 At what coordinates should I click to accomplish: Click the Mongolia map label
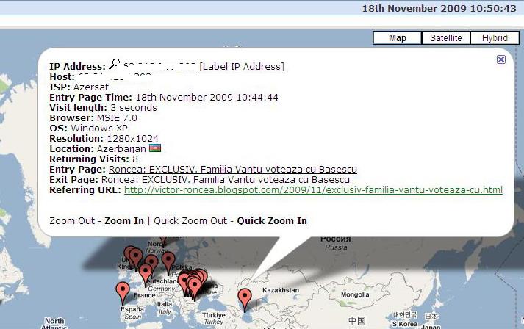[355, 294]
